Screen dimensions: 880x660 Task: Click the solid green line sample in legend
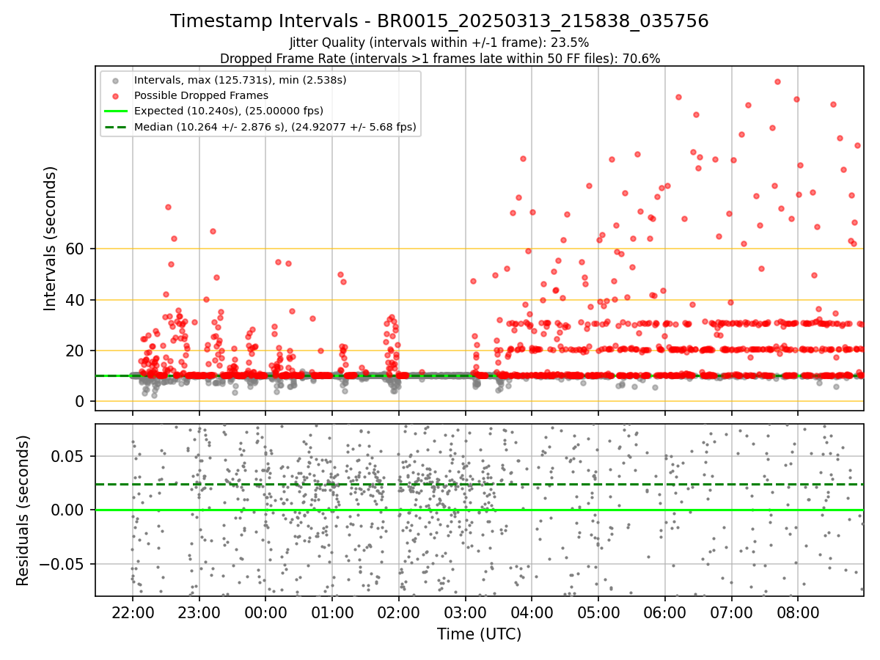[116, 111]
